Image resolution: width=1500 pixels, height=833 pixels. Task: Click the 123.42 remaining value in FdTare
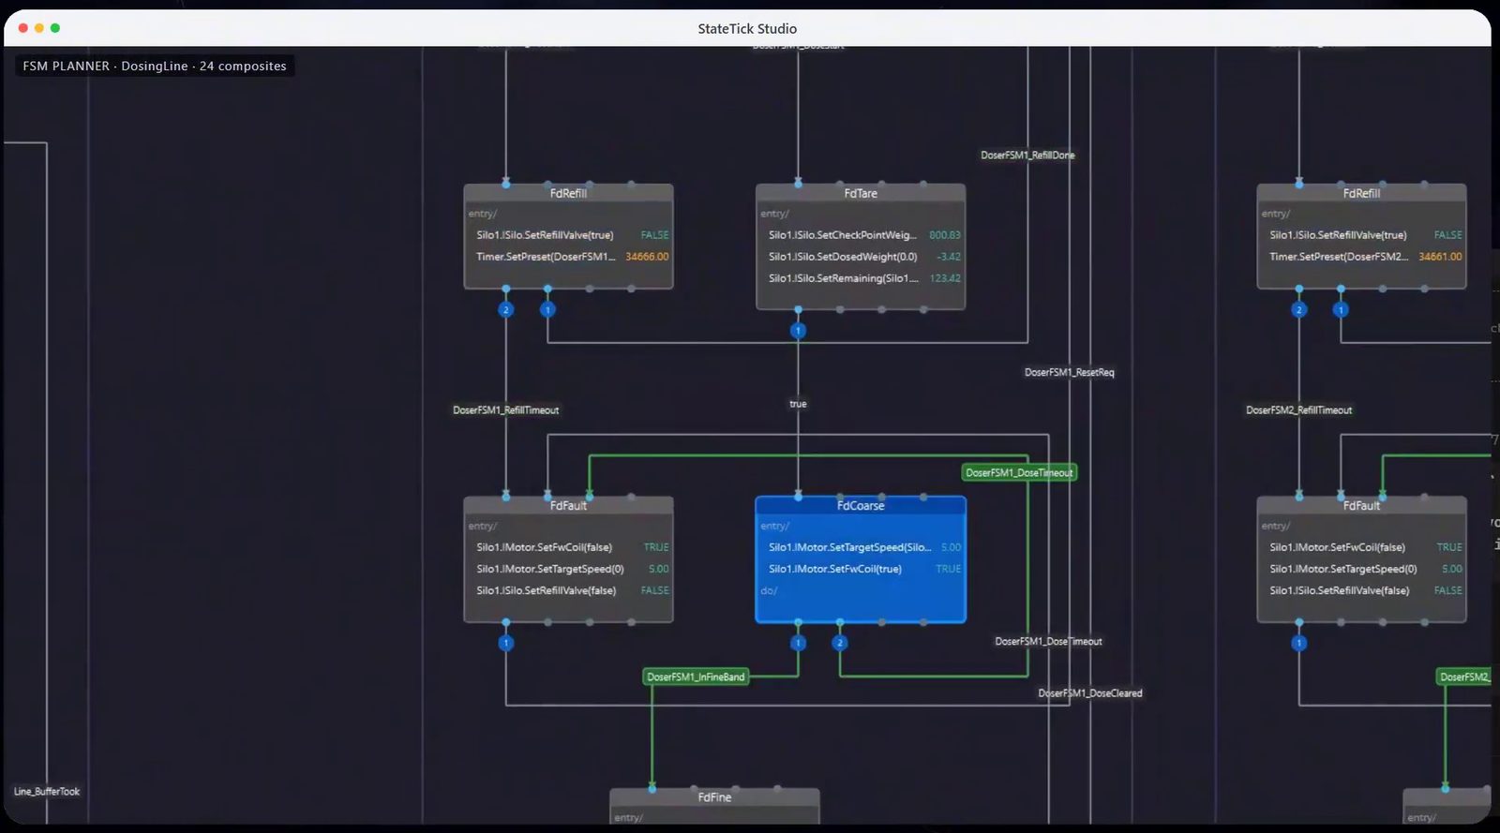click(945, 278)
